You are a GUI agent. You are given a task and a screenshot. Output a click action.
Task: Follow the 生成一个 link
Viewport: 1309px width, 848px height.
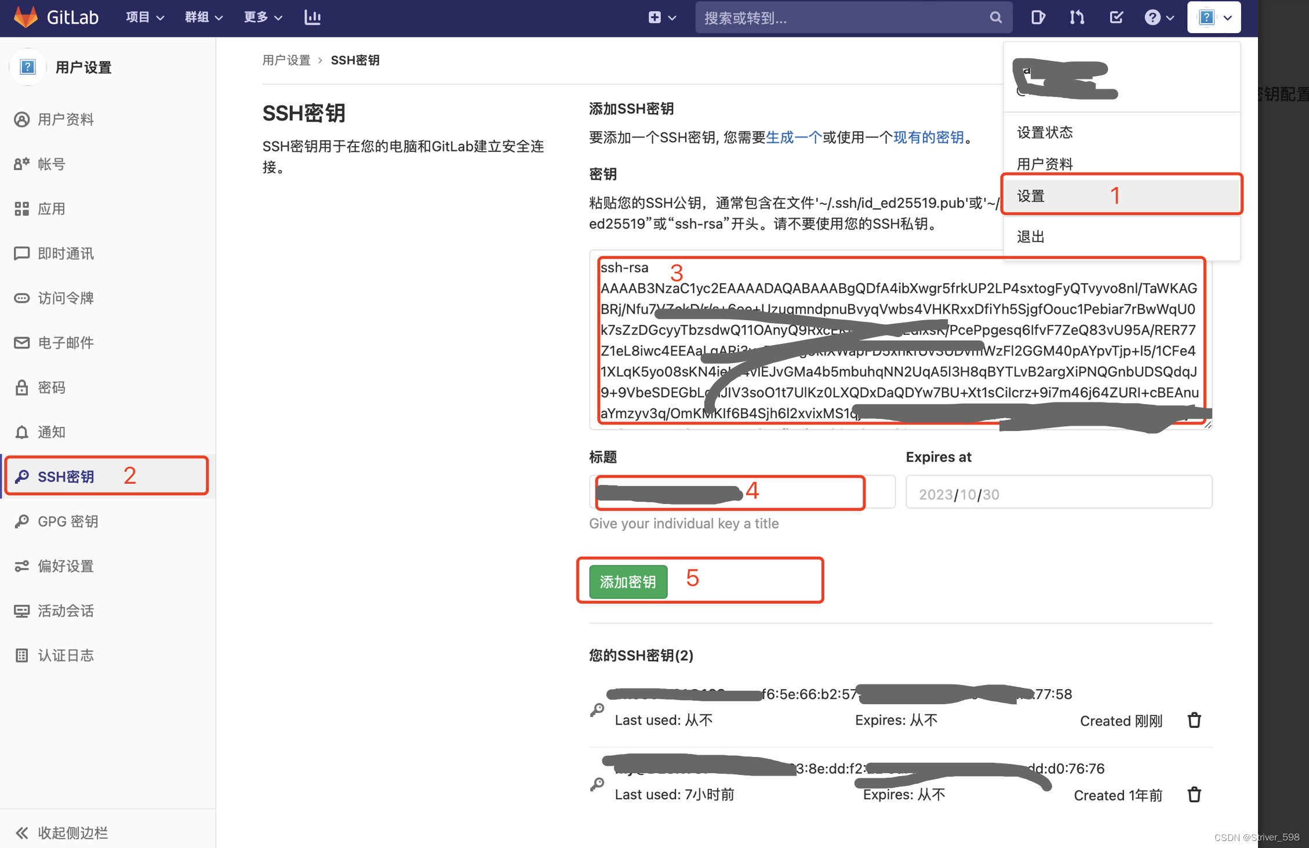(794, 137)
